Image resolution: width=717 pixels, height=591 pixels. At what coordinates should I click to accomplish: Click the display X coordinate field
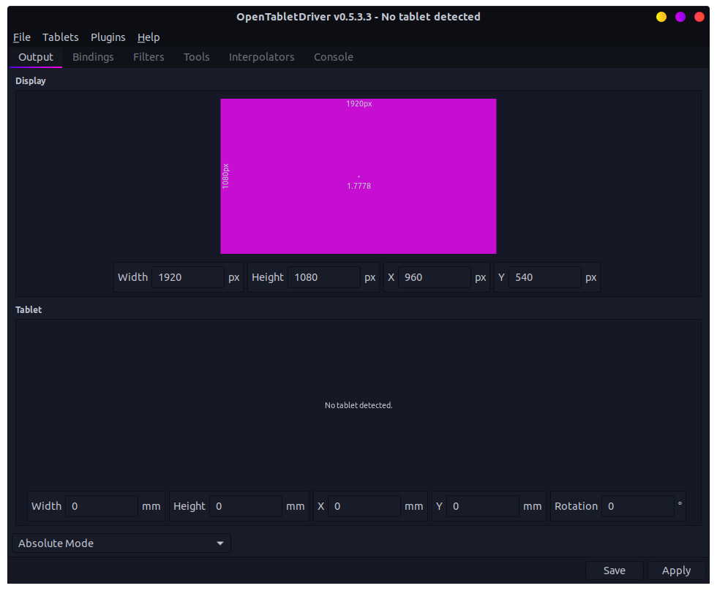pos(435,277)
